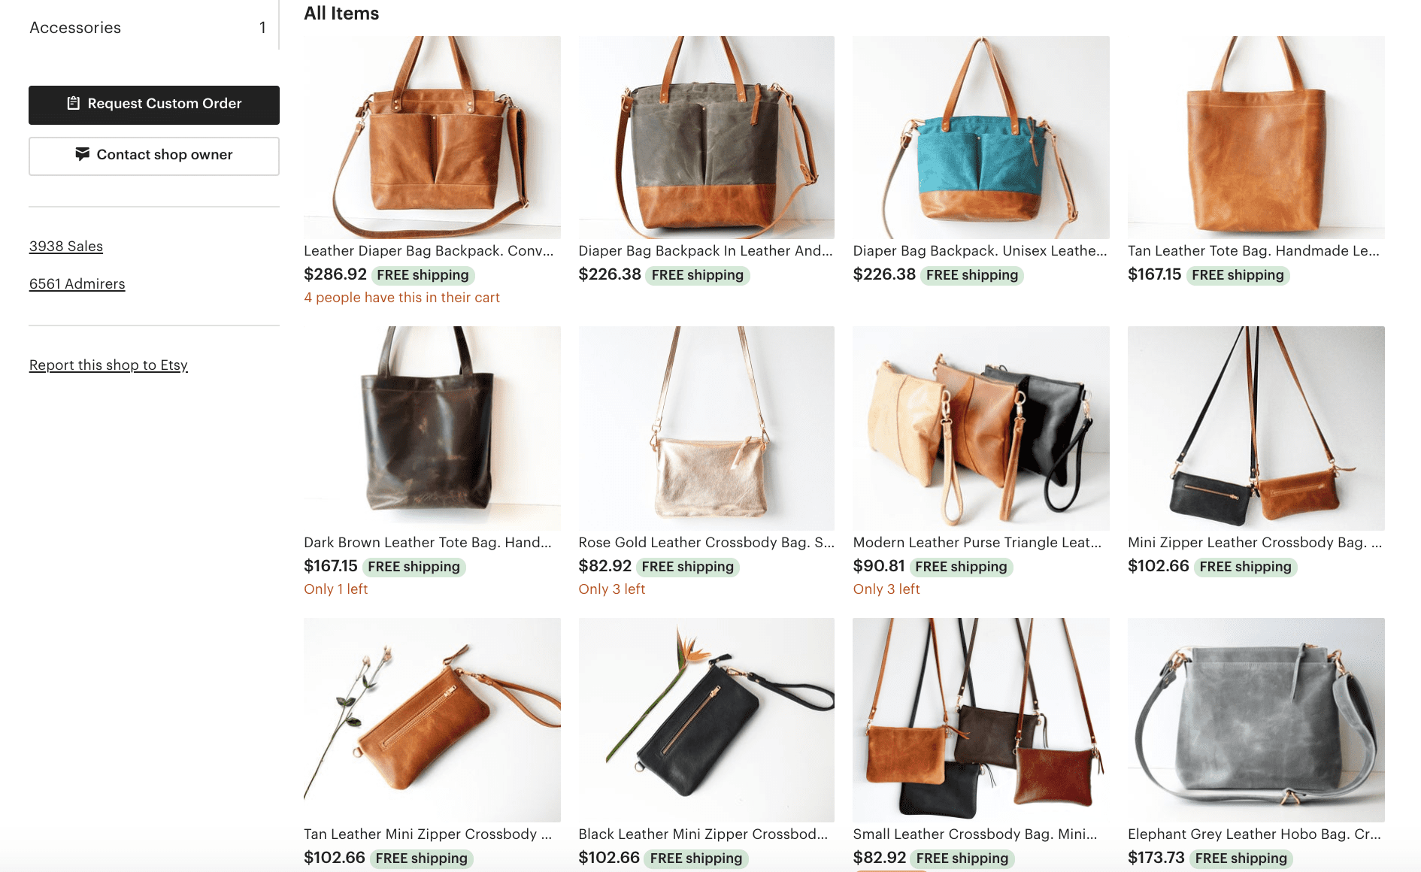
Task: Click Mini Zipper Leather Crossbody Bag title
Action: pyautogui.click(x=1255, y=543)
